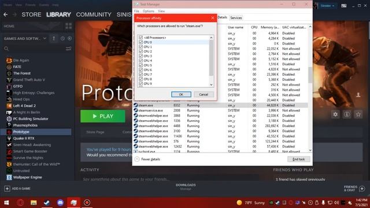Open Downloads Manage link

[x=186, y=189]
